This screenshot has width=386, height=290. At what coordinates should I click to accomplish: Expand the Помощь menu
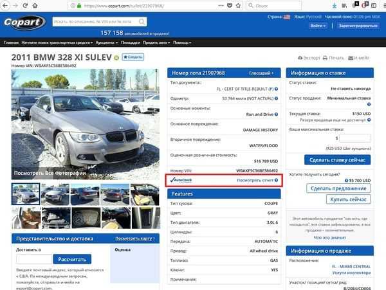click(182, 43)
